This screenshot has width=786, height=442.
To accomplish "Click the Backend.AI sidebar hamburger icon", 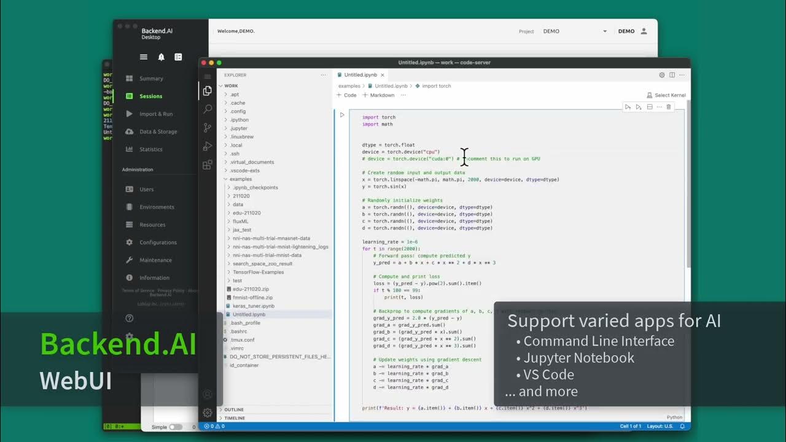I will (143, 56).
